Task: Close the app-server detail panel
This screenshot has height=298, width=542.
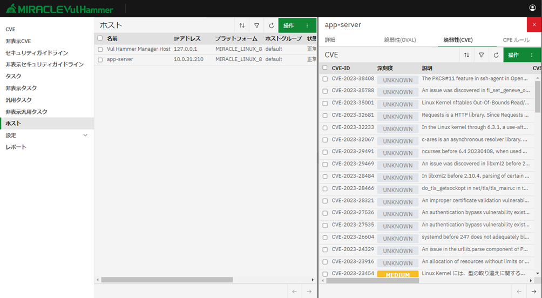Action: click(534, 25)
